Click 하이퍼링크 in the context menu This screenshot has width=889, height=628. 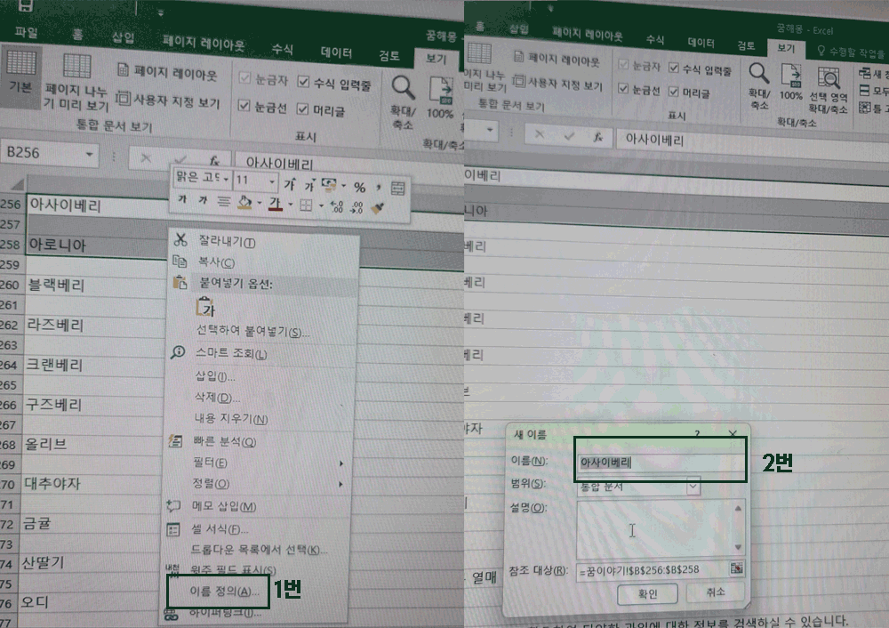[225, 613]
